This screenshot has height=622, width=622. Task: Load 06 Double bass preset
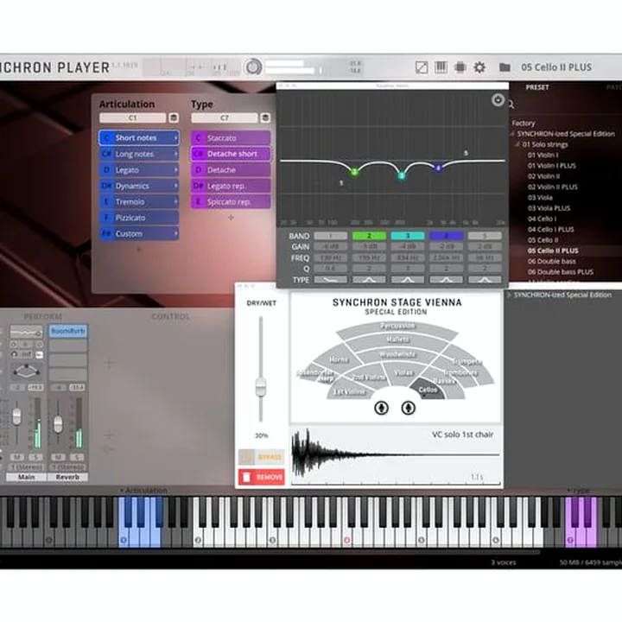point(551,262)
